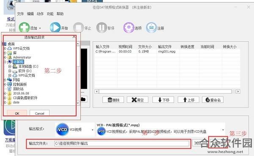
Task: Expand the 软件 (D:) node
Action: coord(10,71)
